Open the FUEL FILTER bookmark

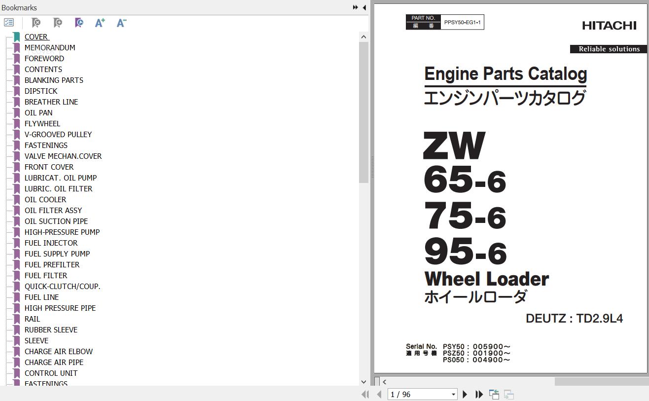click(x=46, y=275)
